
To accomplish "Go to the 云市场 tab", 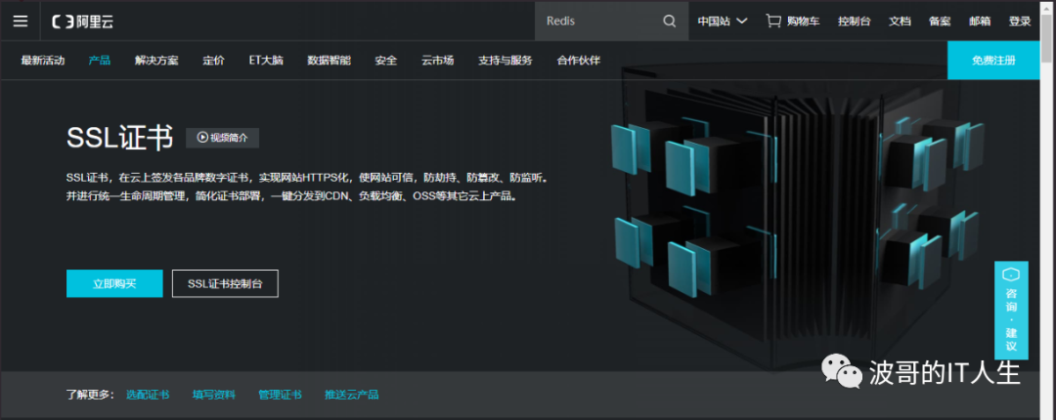I will point(437,61).
